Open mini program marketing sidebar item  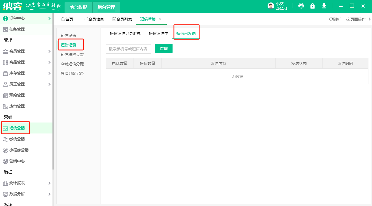pos(19,150)
